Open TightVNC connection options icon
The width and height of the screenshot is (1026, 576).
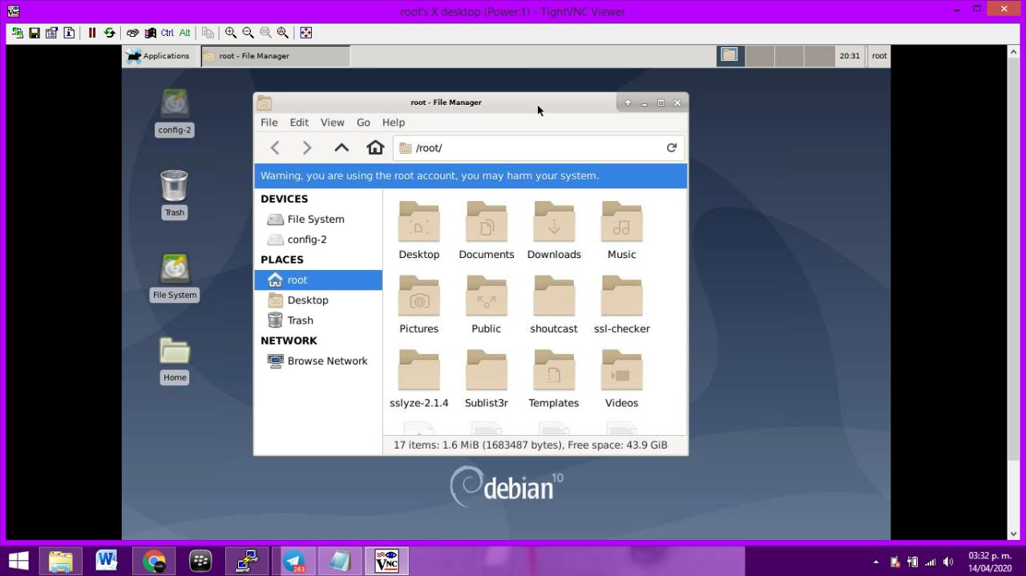pyautogui.click(x=51, y=33)
